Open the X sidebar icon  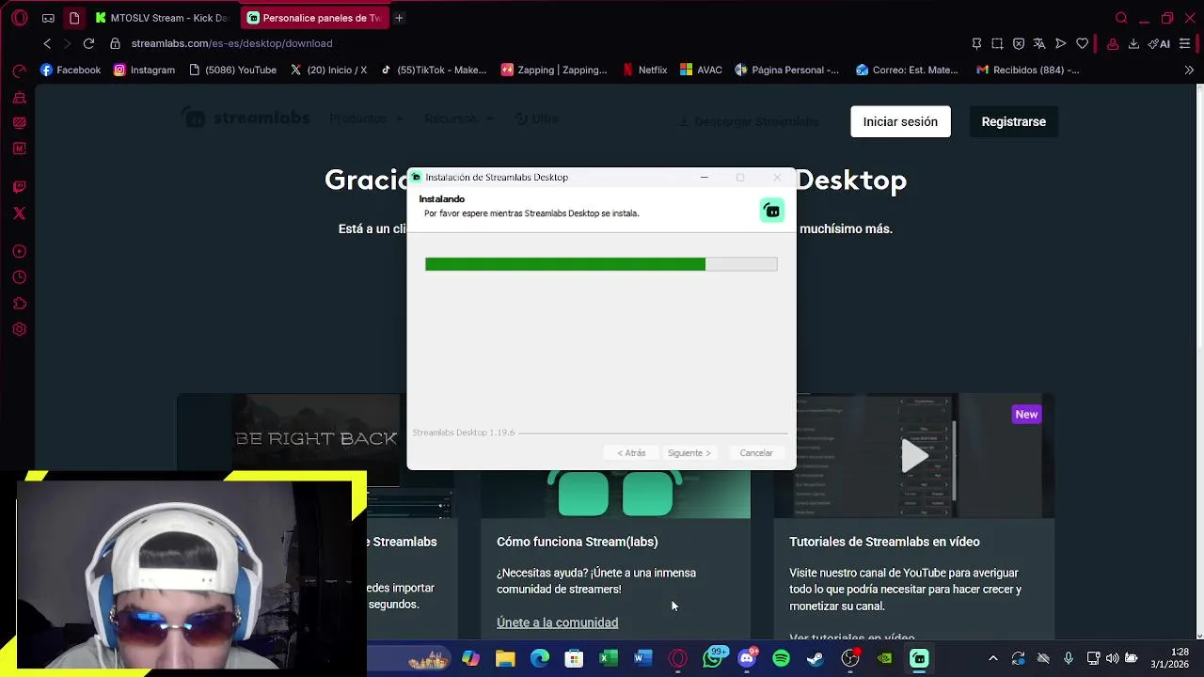point(19,213)
